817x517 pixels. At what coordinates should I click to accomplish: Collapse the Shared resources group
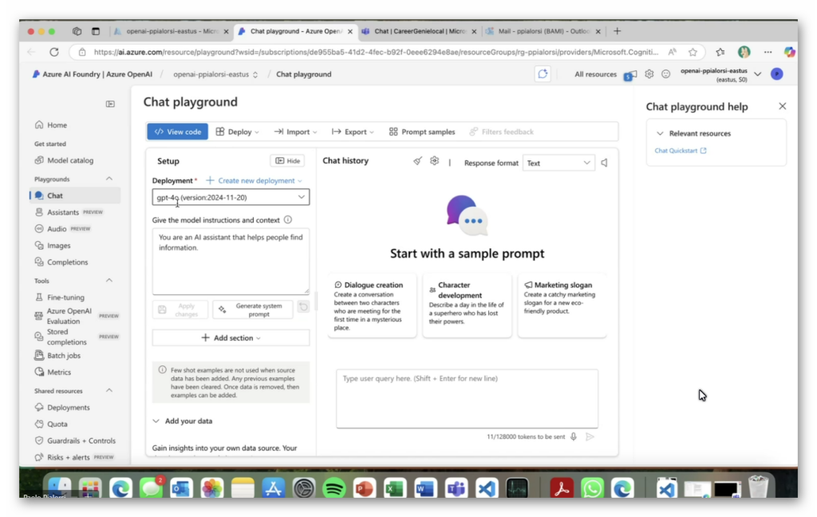[109, 390]
